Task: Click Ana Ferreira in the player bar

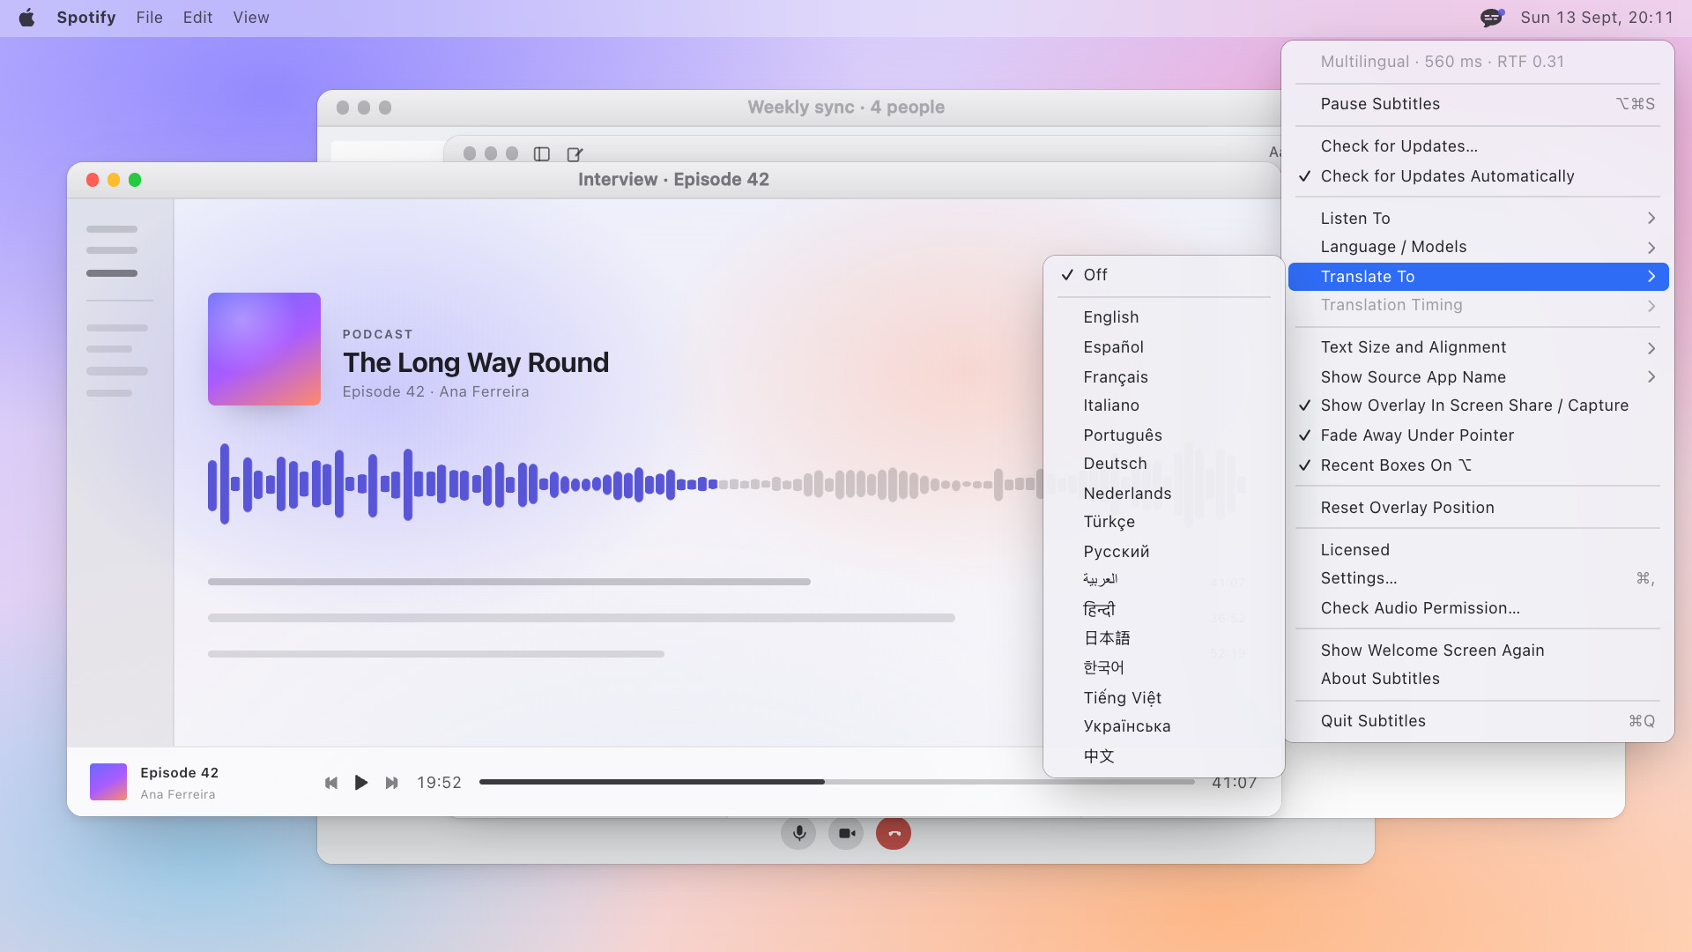Action: tap(178, 795)
